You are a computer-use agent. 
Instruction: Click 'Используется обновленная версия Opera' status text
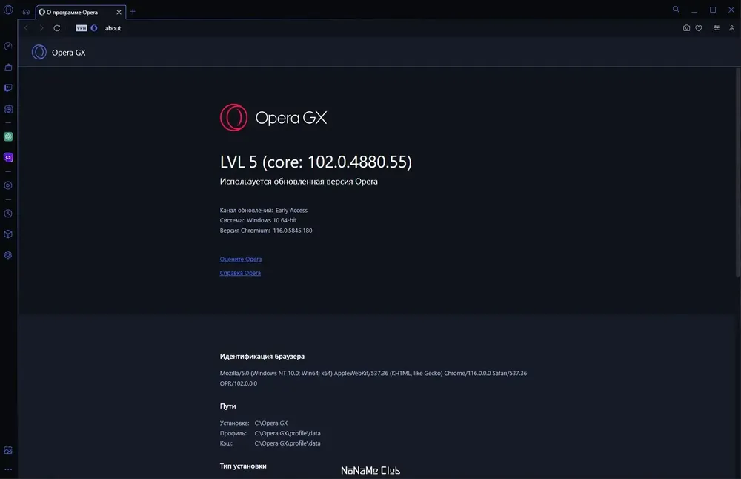pyautogui.click(x=299, y=182)
